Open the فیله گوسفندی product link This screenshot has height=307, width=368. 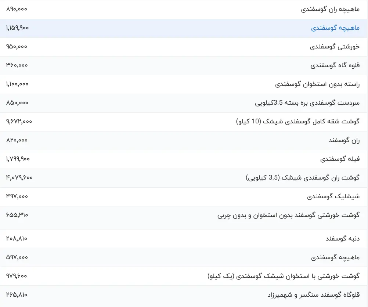[x=340, y=159]
